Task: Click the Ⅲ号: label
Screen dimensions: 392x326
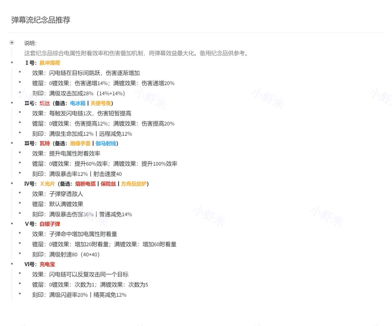Action: coord(30,144)
